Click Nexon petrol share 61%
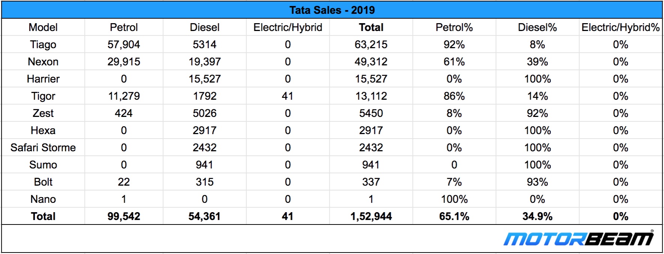The image size is (664, 254). point(454,62)
